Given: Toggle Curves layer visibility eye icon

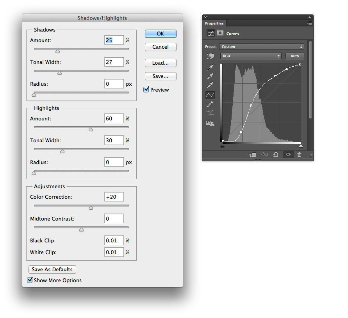Looking at the screenshot, I should point(288,154).
